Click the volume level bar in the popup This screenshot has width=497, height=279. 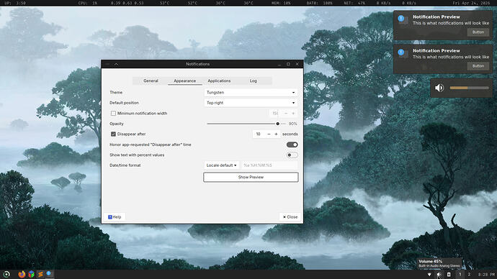pos(470,88)
